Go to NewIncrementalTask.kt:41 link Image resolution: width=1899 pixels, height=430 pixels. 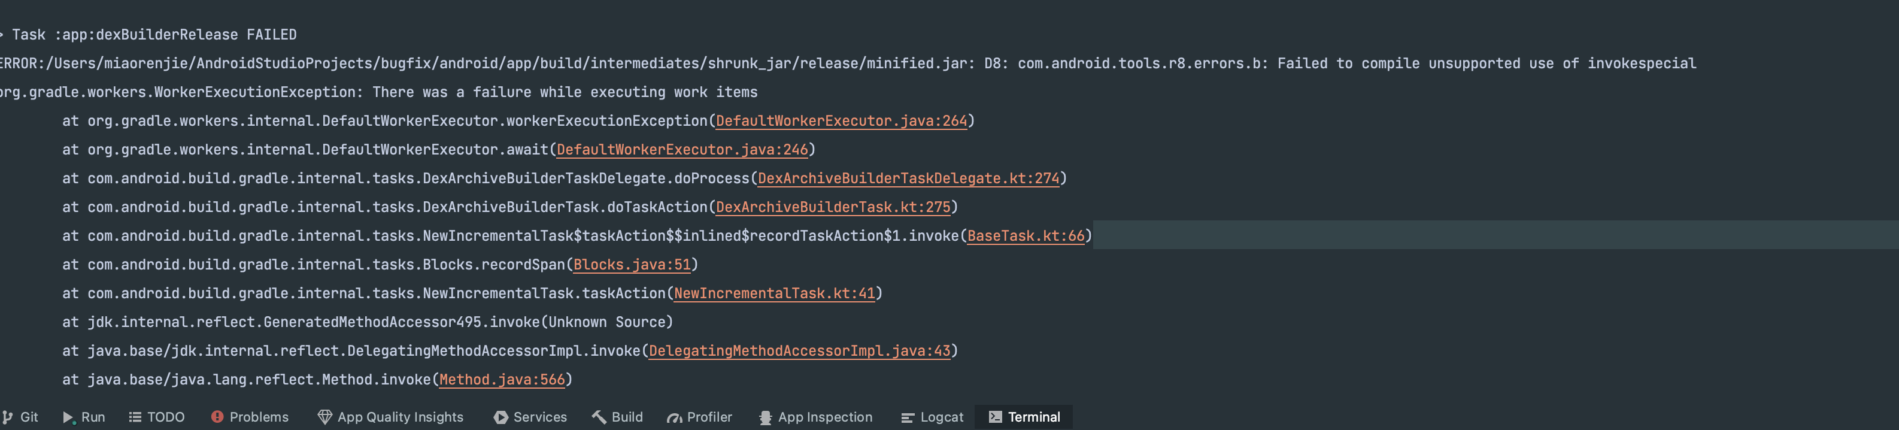tap(774, 293)
